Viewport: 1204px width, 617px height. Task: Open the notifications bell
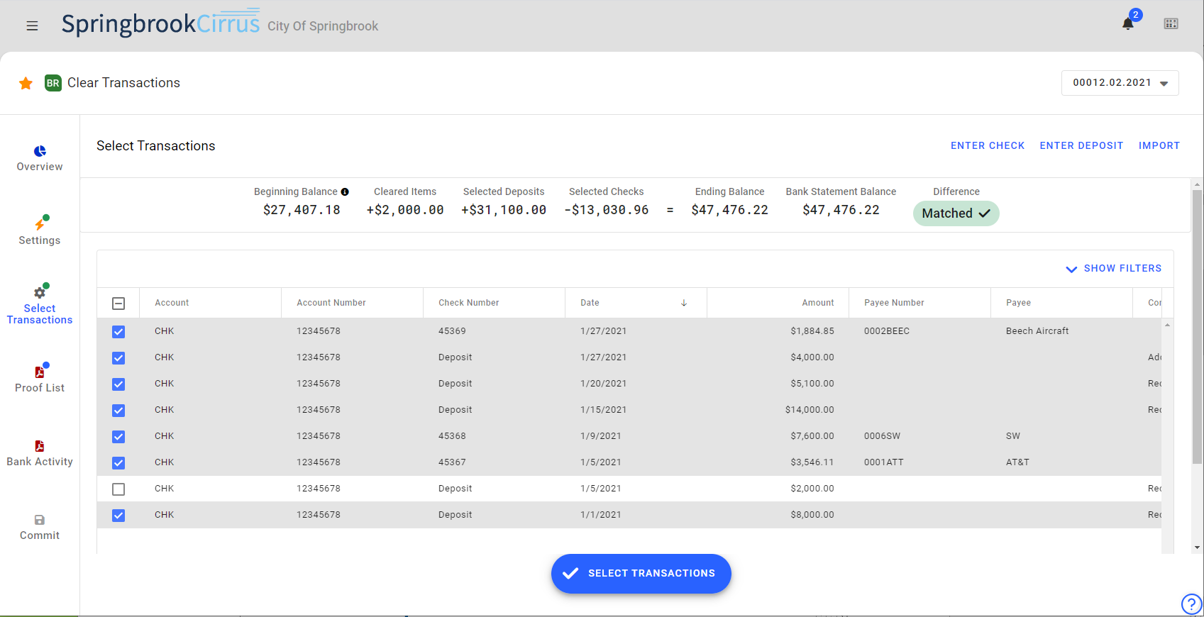tap(1127, 24)
